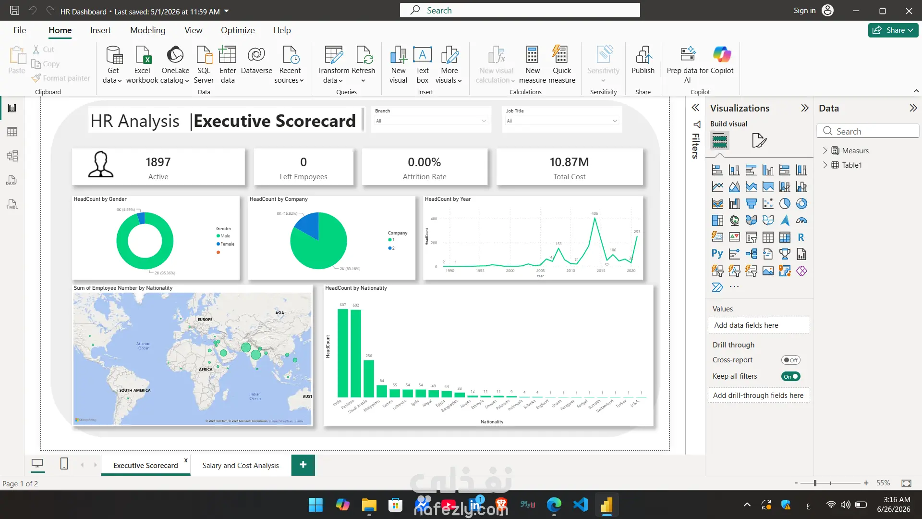Switch to Model view in sidebar
The height and width of the screenshot is (519, 922).
12,156
